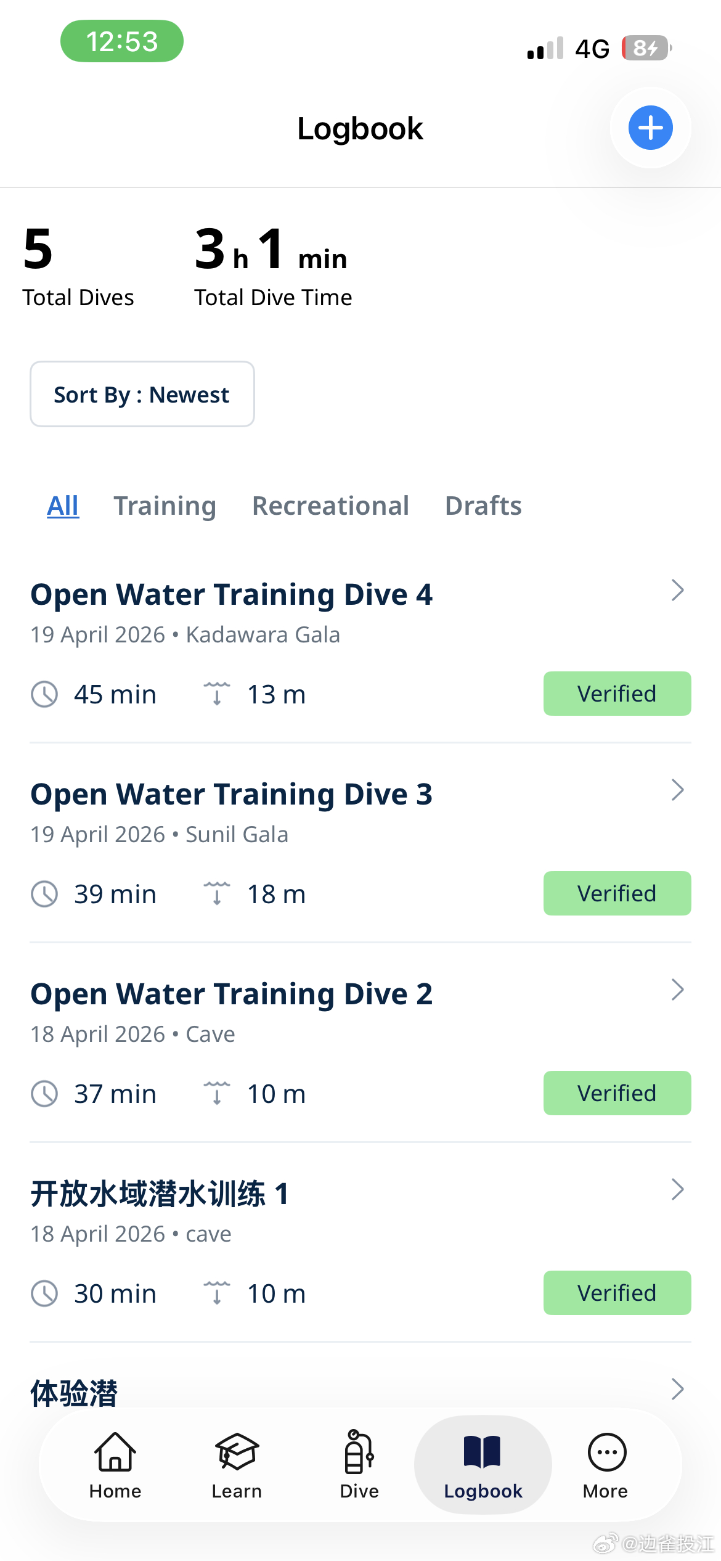Open the Sort By: Newest dropdown

coord(142,394)
